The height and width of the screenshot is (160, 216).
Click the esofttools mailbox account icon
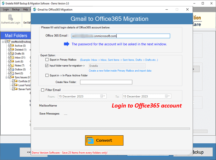(9, 41)
